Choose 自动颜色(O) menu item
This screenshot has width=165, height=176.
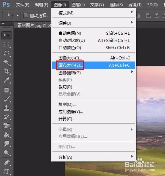point(93,48)
